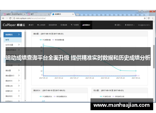Screen dimensions: 156x113
Task: Open 上传视频 in the top navigation
Action: point(41,25)
